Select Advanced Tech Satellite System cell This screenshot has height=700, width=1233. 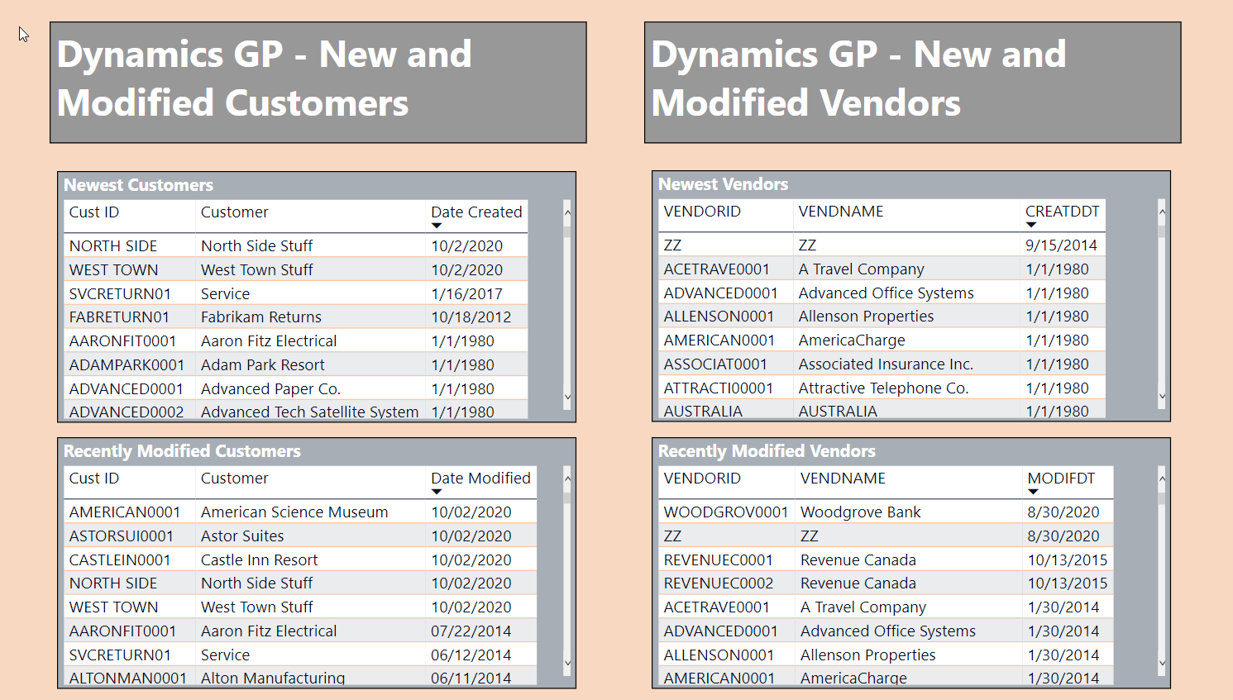[x=309, y=412]
